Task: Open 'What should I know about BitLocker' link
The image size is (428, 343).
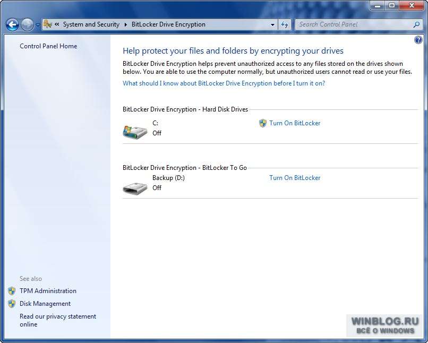Action: pos(224,83)
